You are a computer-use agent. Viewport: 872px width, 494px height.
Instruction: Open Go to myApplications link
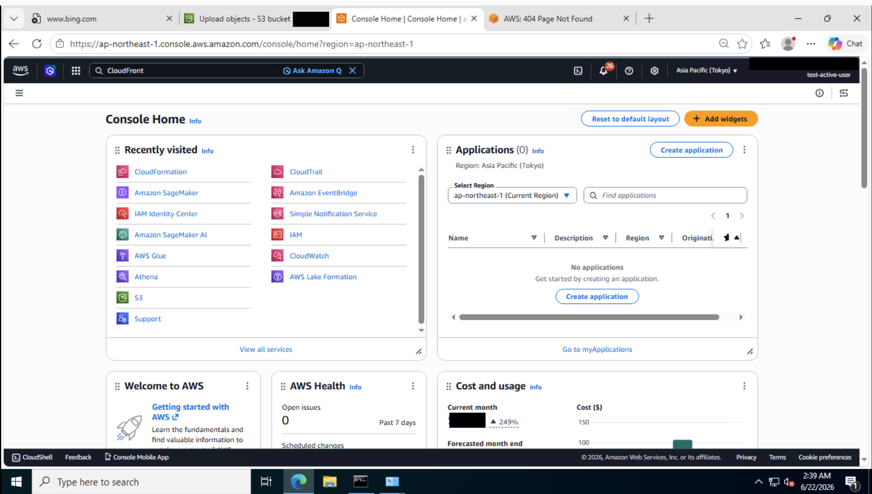coord(597,349)
